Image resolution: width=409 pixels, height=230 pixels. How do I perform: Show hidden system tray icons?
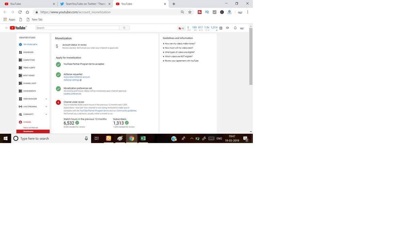click(x=192, y=139)
